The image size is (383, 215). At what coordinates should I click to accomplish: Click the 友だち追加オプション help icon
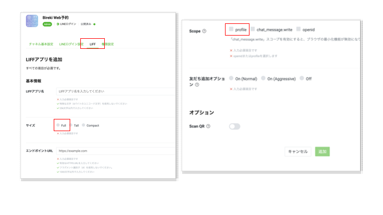tap(197, 84)
